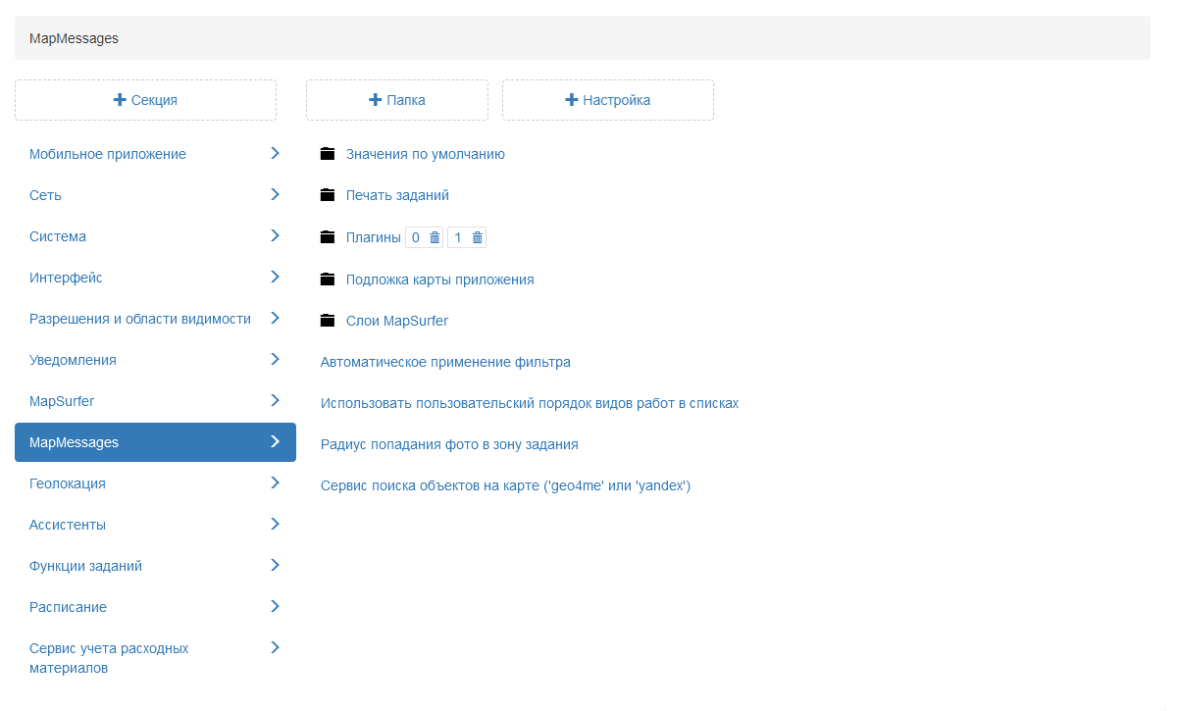Viewport: 1179px width, 711px height.
Task: Expand chevron for Мобильное приложение
Action: pos(275,153)
